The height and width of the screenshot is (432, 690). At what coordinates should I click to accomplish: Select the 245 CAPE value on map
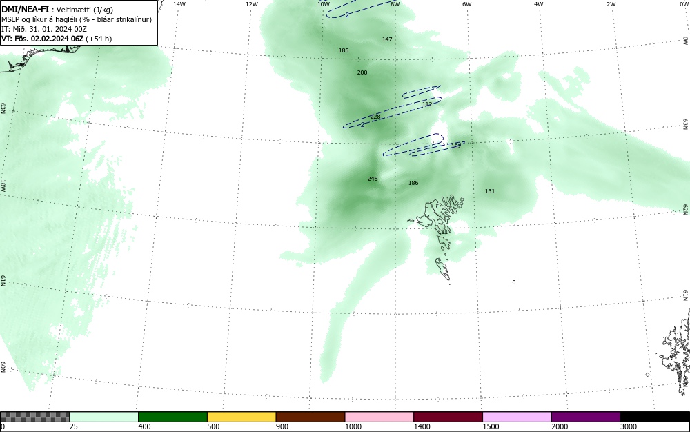click(x=373, y=179)
